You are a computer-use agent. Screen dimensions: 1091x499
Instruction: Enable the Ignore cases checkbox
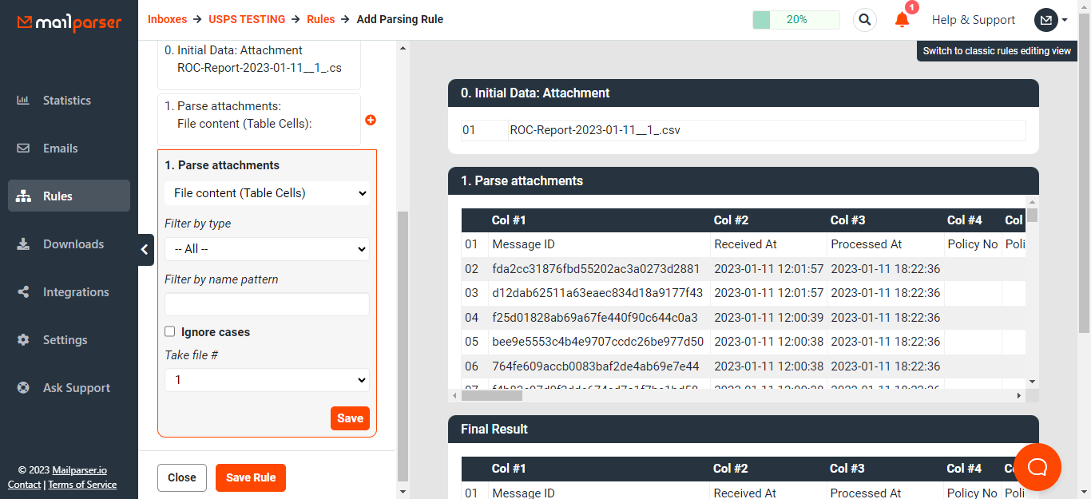170,331
